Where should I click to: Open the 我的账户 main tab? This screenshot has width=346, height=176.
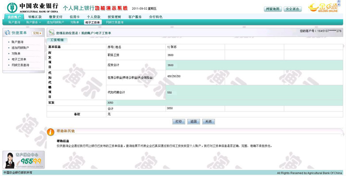[x=14, y=17]
